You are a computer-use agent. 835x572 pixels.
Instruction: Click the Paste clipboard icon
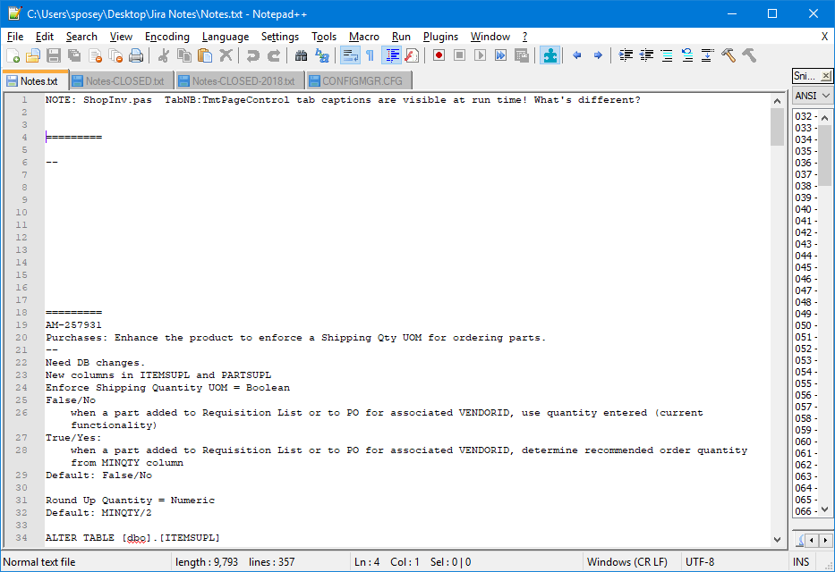[x=204, y=55]
